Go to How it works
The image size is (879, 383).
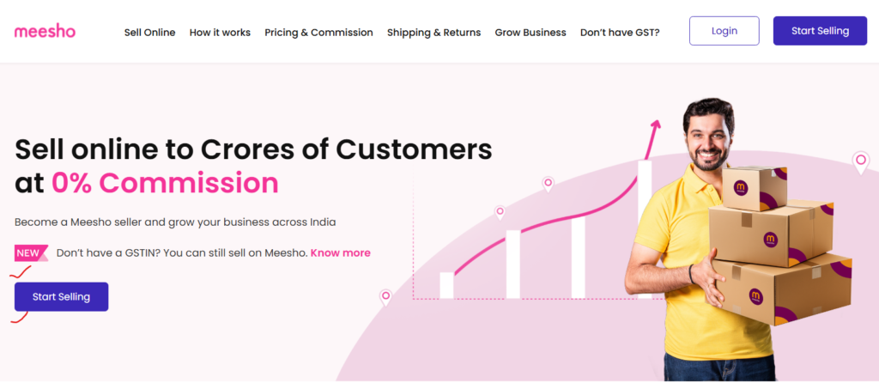coord(220,33)
